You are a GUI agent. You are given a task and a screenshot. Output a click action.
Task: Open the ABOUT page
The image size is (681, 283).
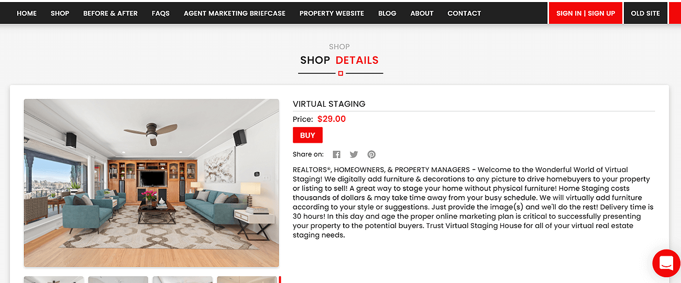point(422,13)
